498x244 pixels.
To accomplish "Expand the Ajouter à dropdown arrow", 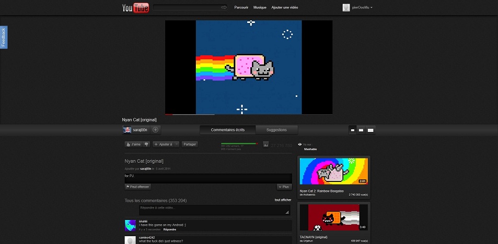I will [177, 144].
